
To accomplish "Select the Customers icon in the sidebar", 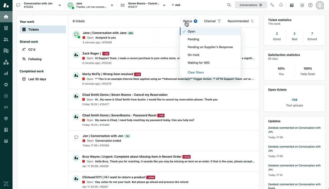I will pos(6,39).
